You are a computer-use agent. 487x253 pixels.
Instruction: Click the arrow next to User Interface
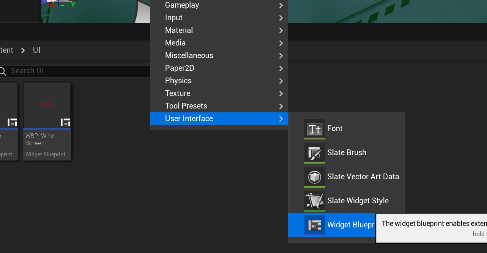point(281,119)
